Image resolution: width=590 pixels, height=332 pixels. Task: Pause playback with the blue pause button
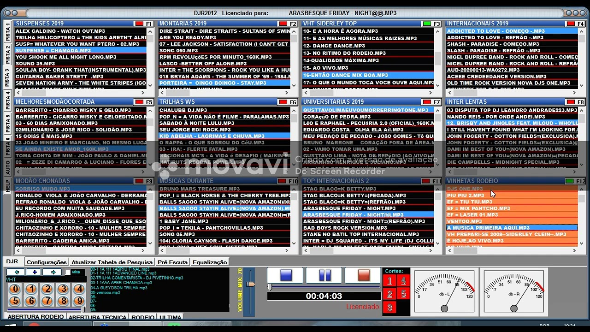tap(324, 275)
